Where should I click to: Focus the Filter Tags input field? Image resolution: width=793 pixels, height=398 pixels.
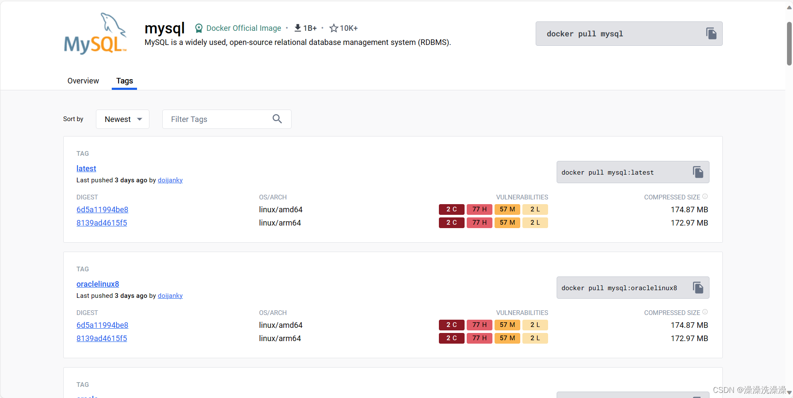pos(227,119)
